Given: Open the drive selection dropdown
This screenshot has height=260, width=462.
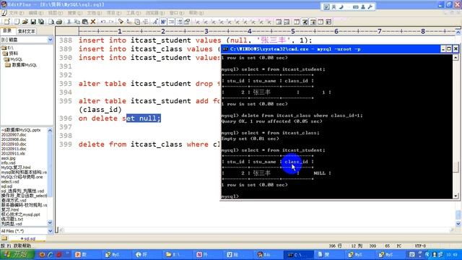Looking at the screenshot, I should coord(50,40).
